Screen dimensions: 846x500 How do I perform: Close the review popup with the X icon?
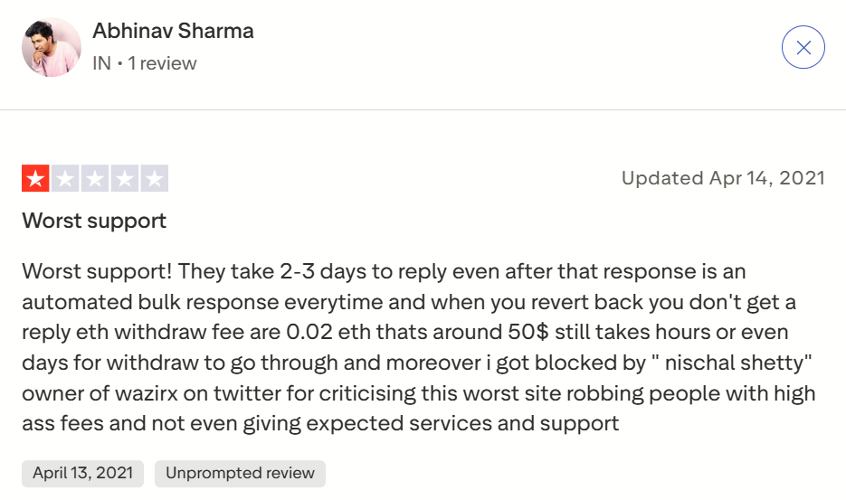pyautogui.click(x=803, y=48)
